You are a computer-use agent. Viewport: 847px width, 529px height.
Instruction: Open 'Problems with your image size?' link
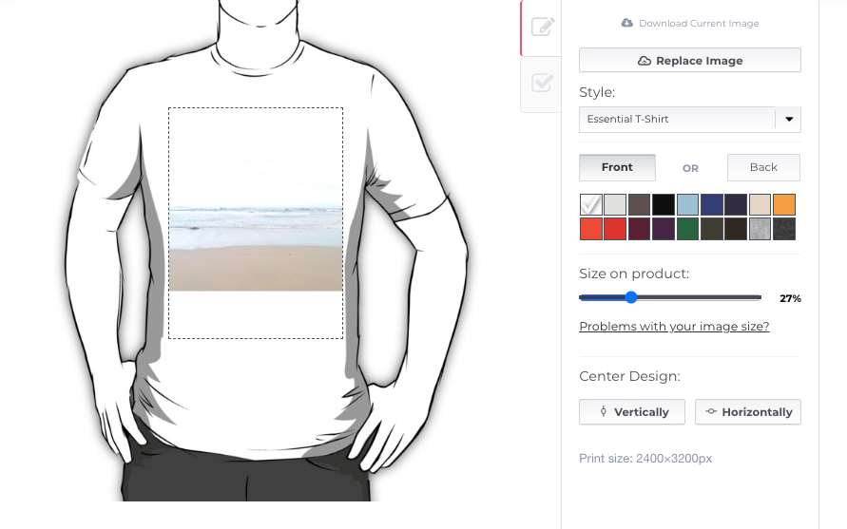coord(674,327)
